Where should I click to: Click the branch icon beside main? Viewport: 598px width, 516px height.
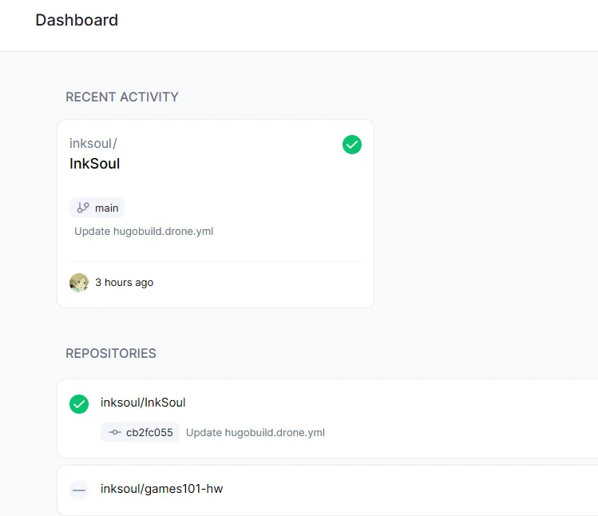pyautogui.click(x=83, y=208)
